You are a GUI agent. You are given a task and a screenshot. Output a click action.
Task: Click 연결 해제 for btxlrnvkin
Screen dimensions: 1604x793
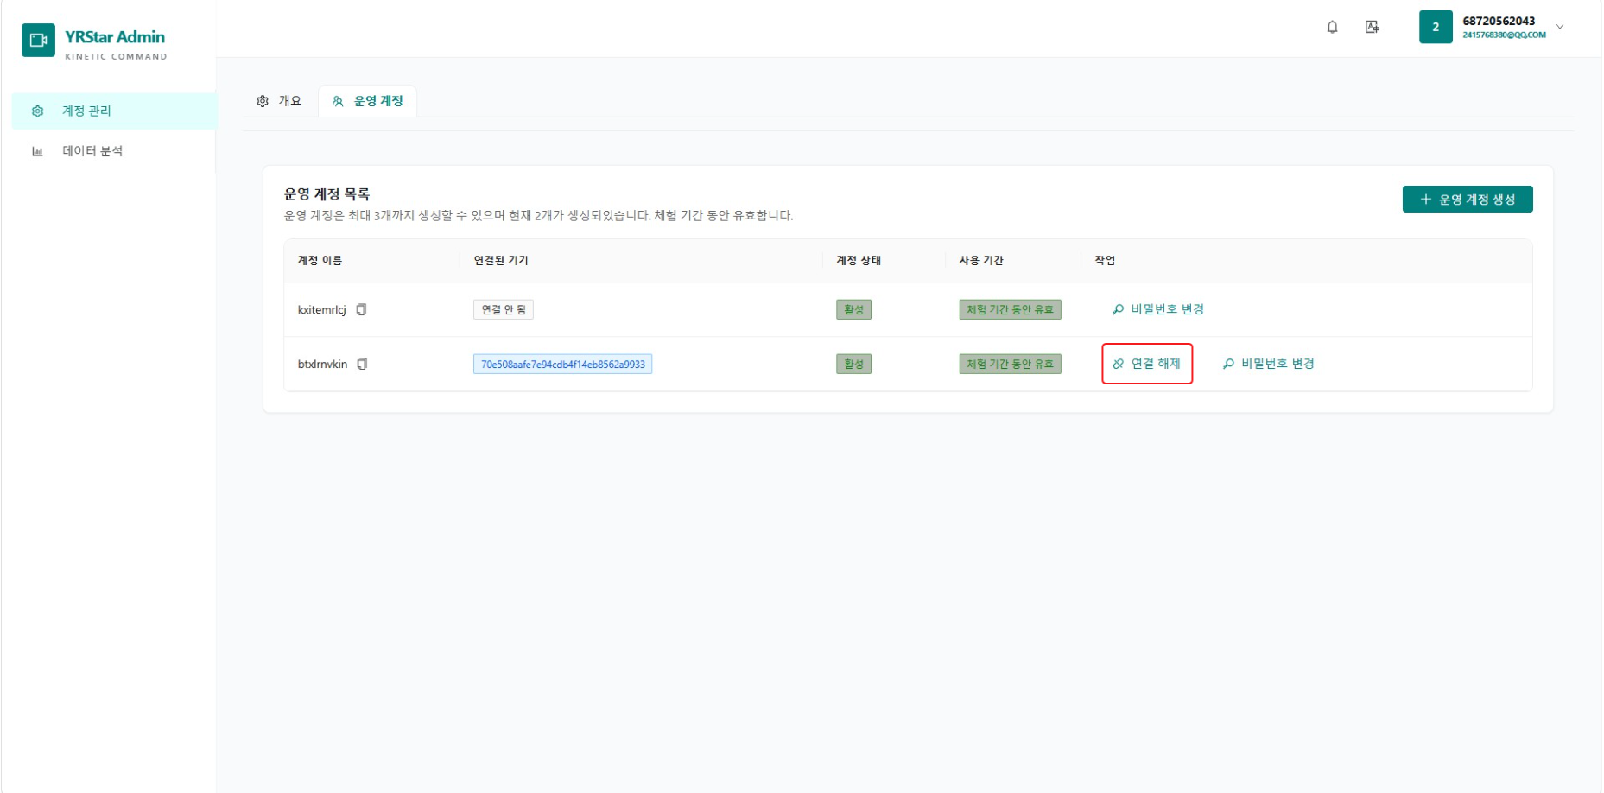[1146, 364]
